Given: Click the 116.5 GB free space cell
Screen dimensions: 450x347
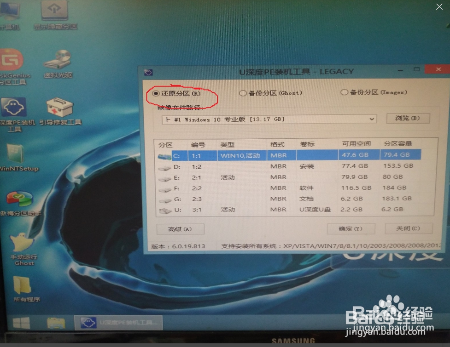Looking at the screenshot, I should coord(356,188).
